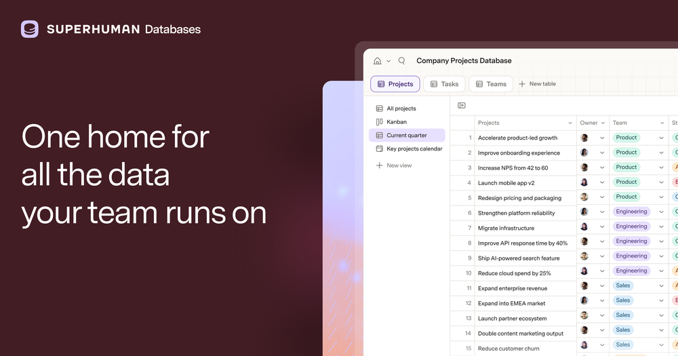This screenshot has height=356, width=678.
Task: Expand the team dropdown for Migrate infrastructure
Action: point(661,226)
